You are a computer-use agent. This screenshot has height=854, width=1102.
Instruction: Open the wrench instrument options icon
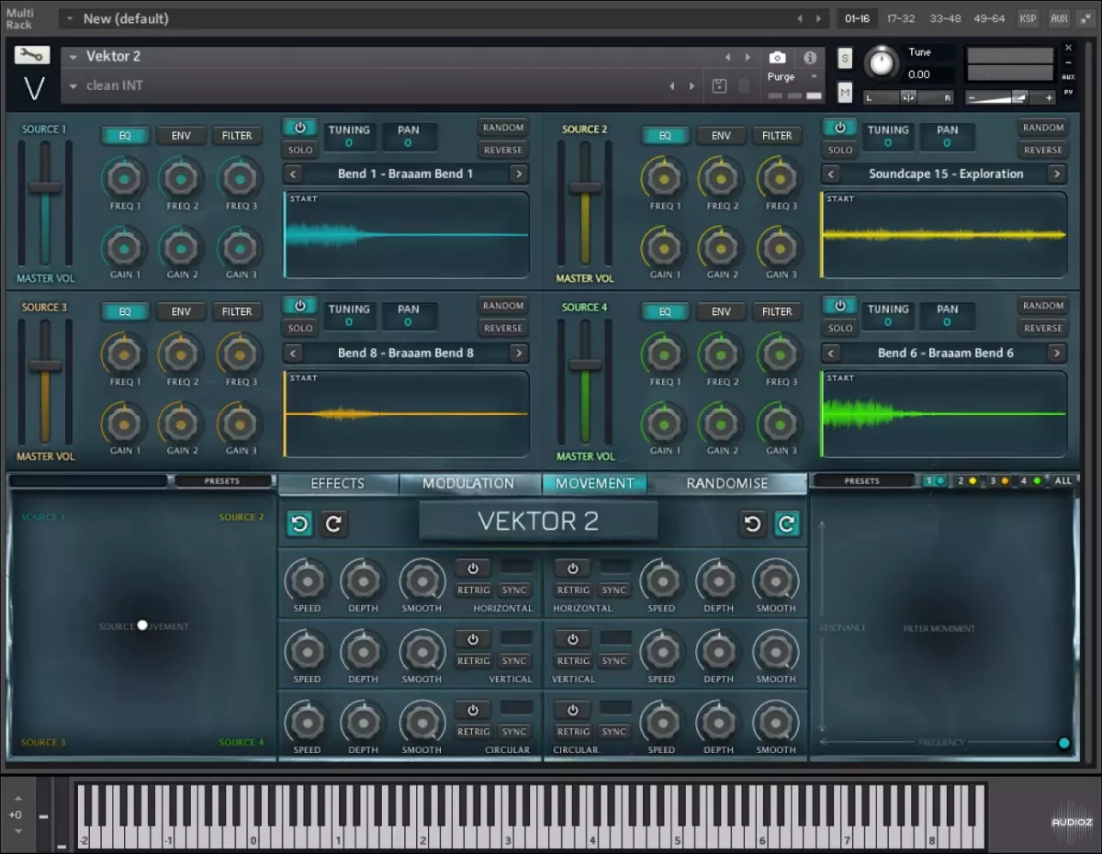pos(32,55)
